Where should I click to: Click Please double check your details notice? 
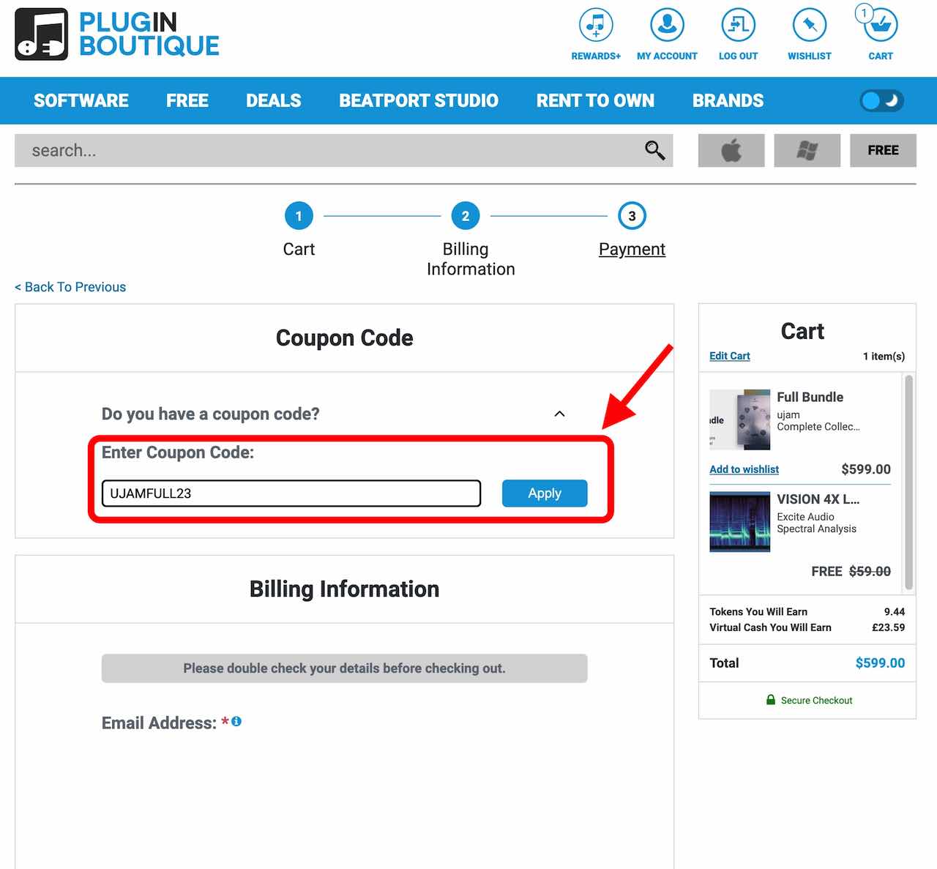(344, 668)
